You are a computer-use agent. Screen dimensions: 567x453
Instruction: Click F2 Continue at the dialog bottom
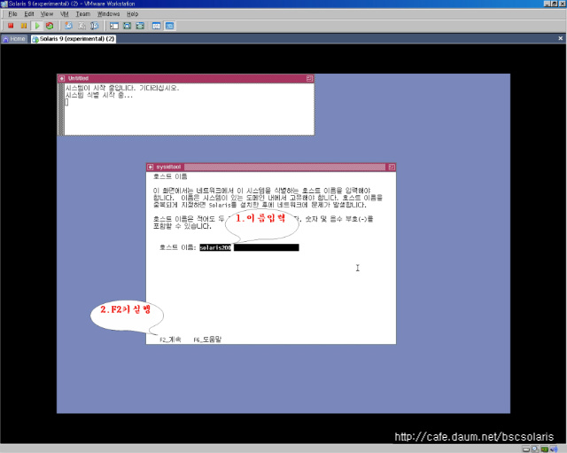pos(170,340)
